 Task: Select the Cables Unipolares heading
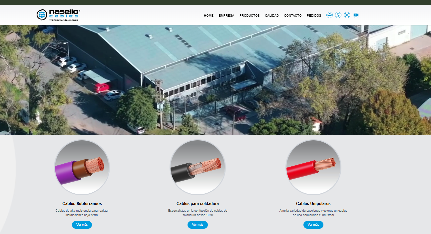313,204
